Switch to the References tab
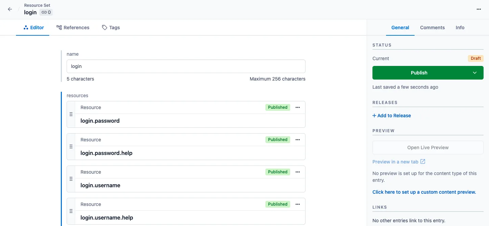489x226 pixels. pyautogui.click(x=73, y=28)
